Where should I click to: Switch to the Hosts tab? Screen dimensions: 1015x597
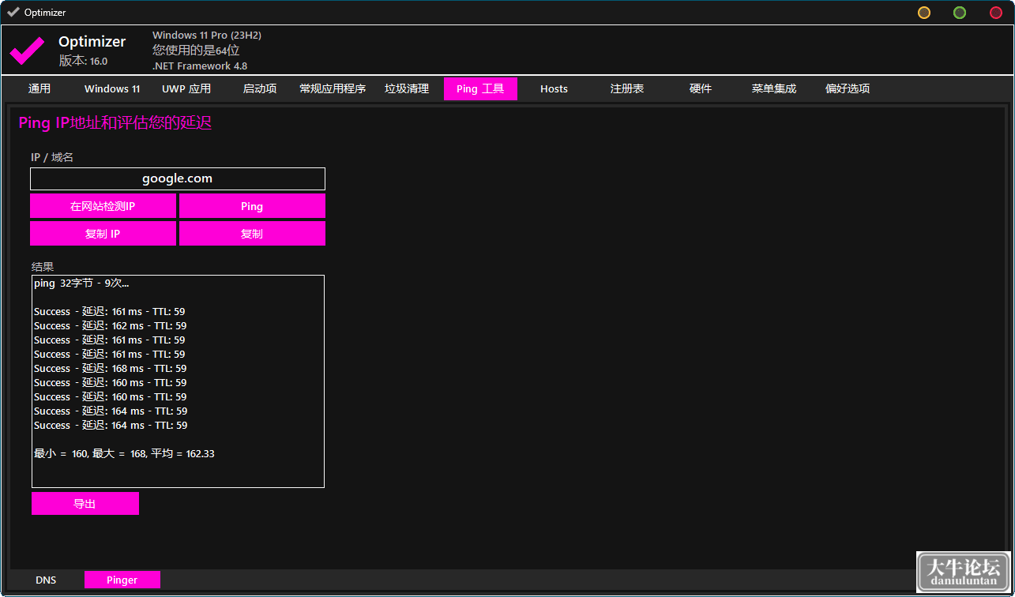pos(554,88)
